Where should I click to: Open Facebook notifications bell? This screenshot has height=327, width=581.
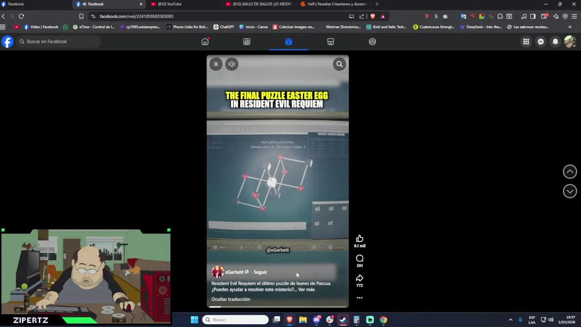click(x=555, y=41)
